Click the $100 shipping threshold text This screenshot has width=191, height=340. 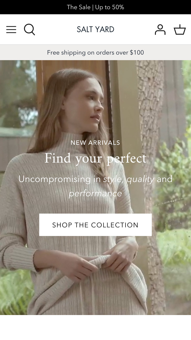tap(137, 53)
